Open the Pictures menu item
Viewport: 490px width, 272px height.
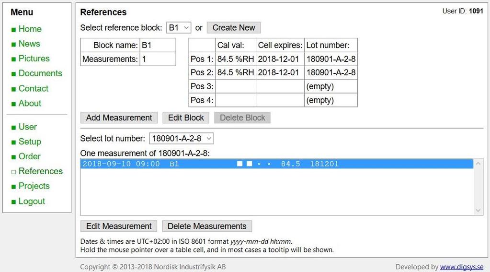click(x=34, y=58)
